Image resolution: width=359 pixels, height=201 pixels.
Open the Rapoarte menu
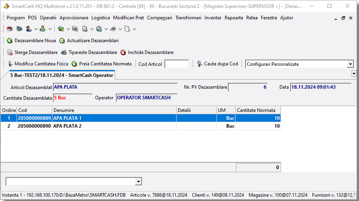(234, 18)
